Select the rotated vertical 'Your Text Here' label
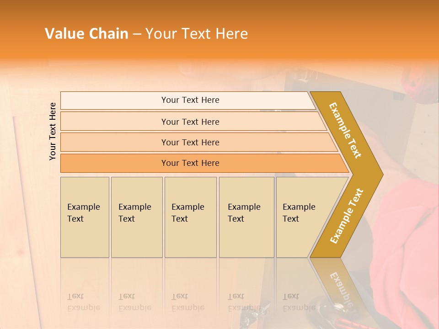The height and width of the screenshot is (329, 439). pyautogui.click(x=52, y=132)
